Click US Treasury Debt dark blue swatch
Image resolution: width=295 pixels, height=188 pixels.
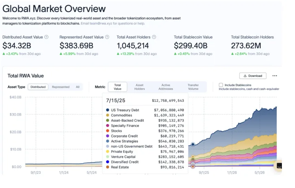[x=108, y=110]
